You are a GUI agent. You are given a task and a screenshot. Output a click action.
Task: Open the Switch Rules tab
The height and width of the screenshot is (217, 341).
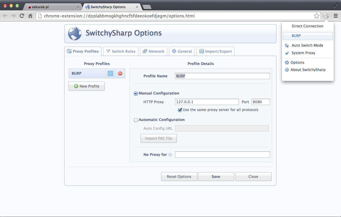tap(121, 51)
